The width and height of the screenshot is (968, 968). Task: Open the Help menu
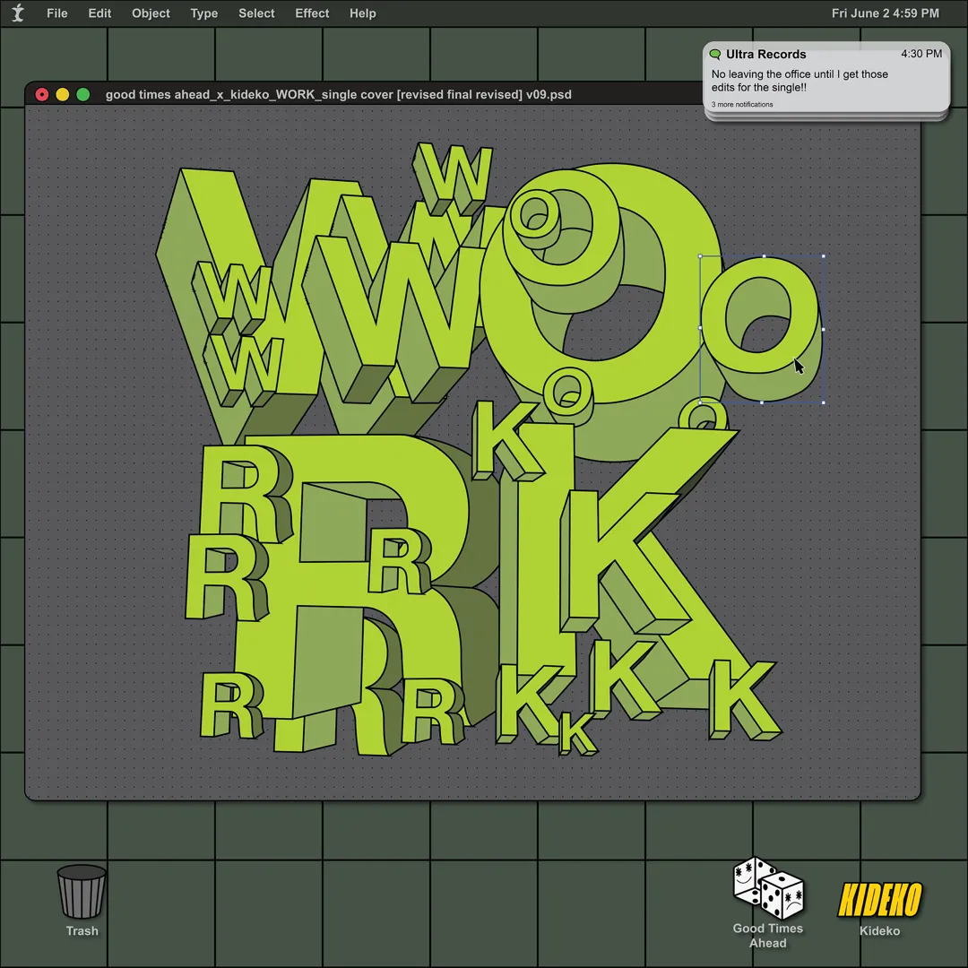click(362, 13)
